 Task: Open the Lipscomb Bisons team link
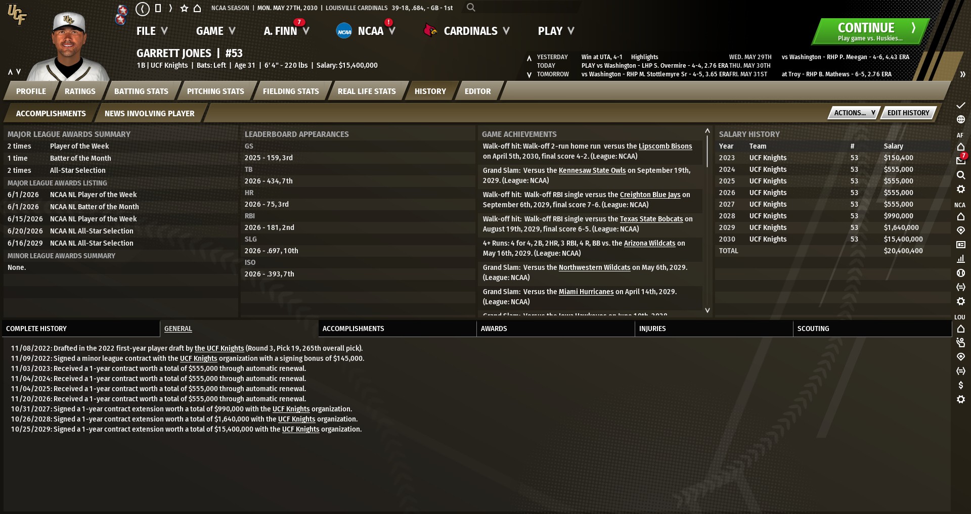click(665, 146)
